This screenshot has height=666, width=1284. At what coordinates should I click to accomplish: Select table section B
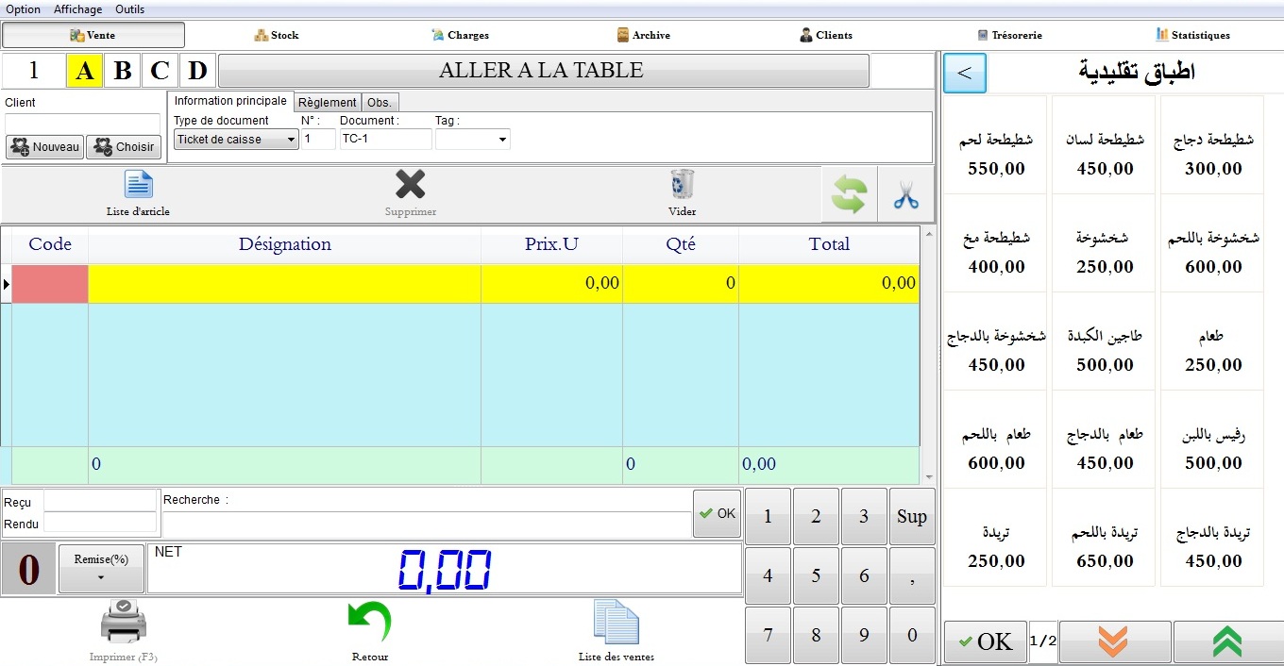coord(122,71)
